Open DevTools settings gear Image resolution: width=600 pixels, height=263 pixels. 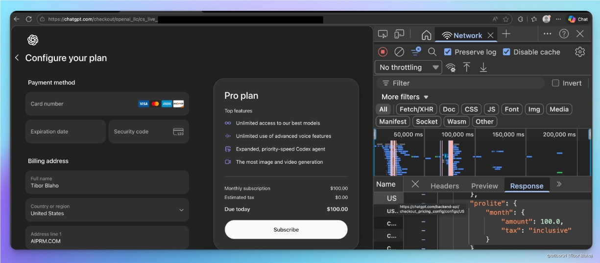tap(580, 52)
